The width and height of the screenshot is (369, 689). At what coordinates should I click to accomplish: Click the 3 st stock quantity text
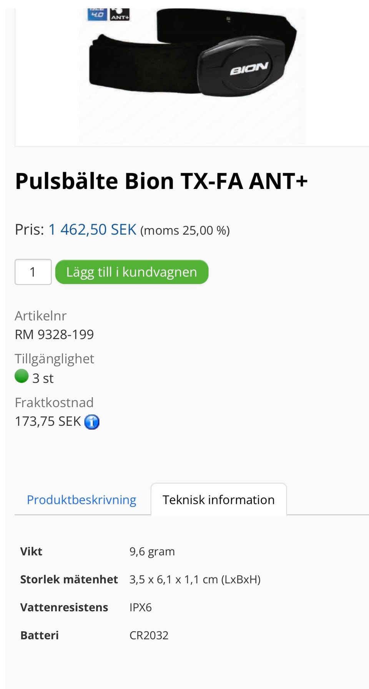[x=43, y=378]
